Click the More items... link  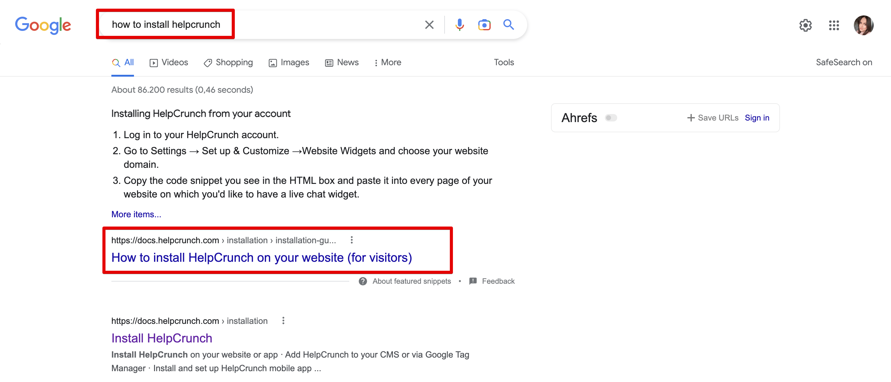(x=136, y=214)
